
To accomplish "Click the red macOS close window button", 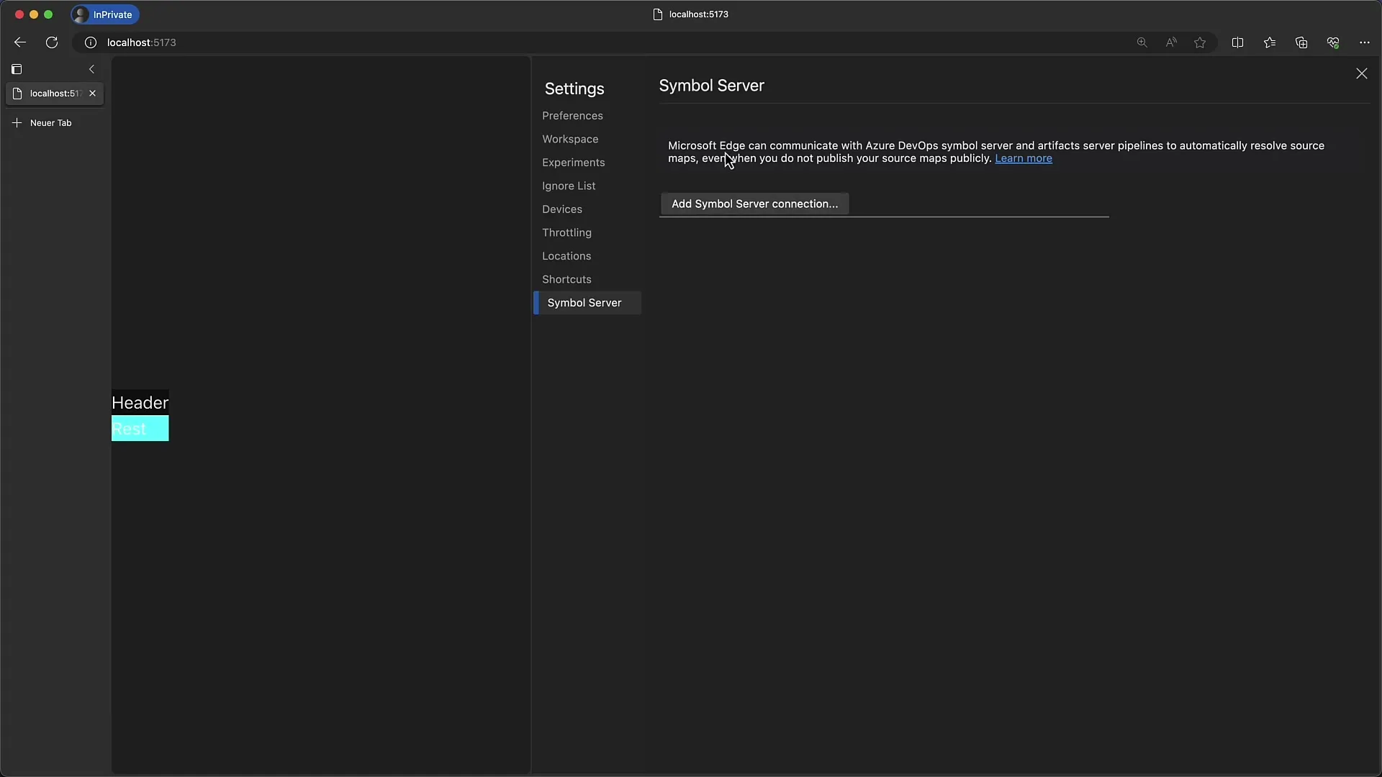I will [19, 14].
